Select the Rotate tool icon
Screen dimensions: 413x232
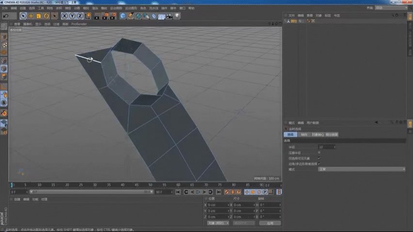47,16
